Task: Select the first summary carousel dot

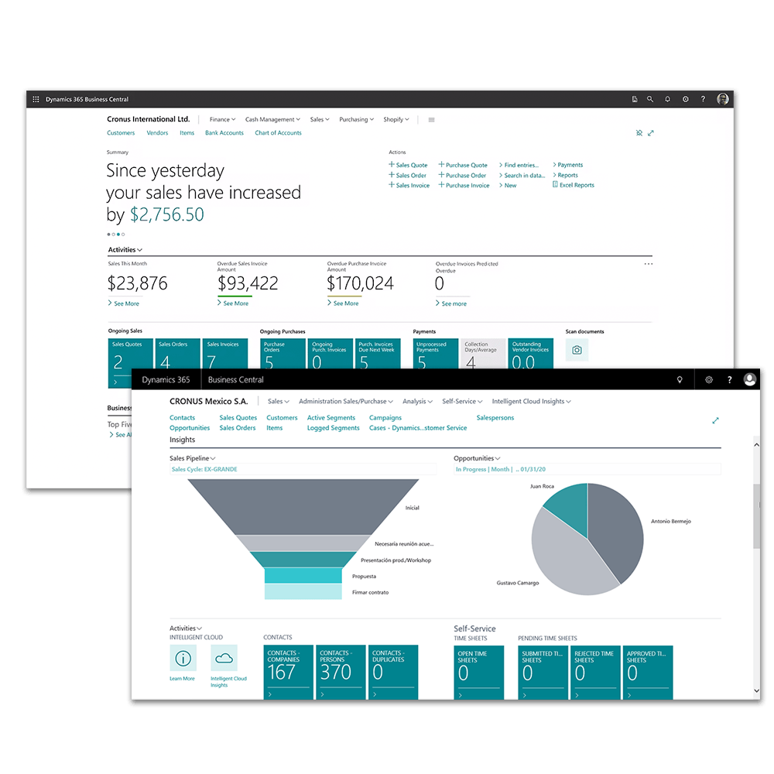Action: point(108,235)
